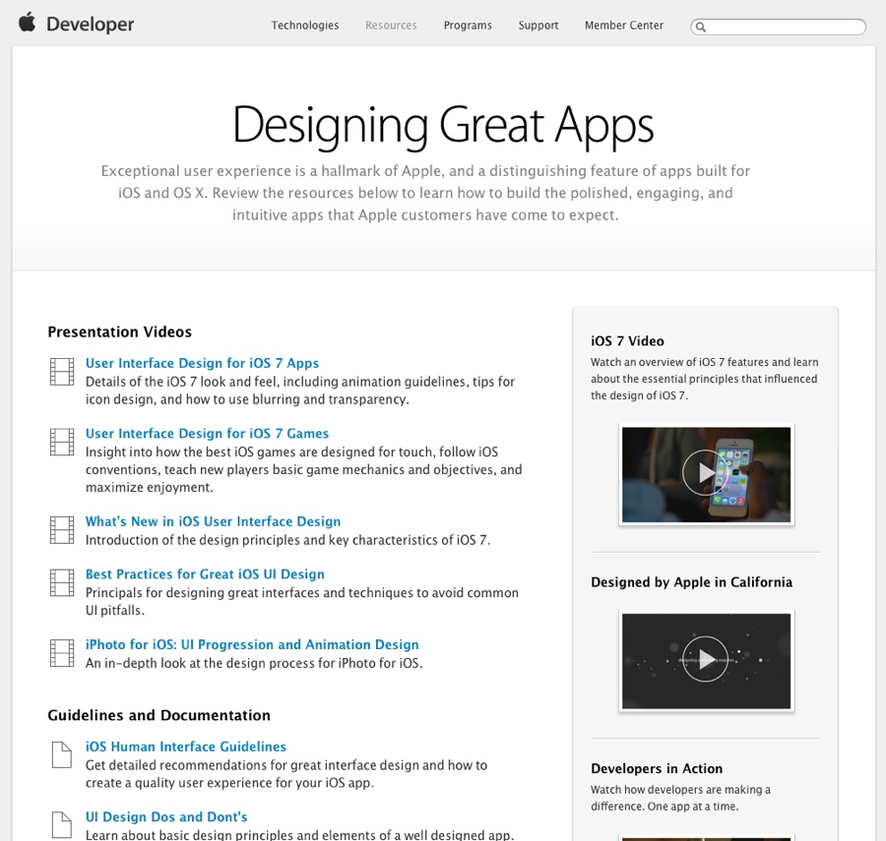Click the iOS 7 Video heading
The height and width of the screenshot is (841, 886).
tap(627, 341)
